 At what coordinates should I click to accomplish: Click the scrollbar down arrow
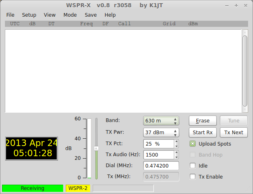[245, 109]
